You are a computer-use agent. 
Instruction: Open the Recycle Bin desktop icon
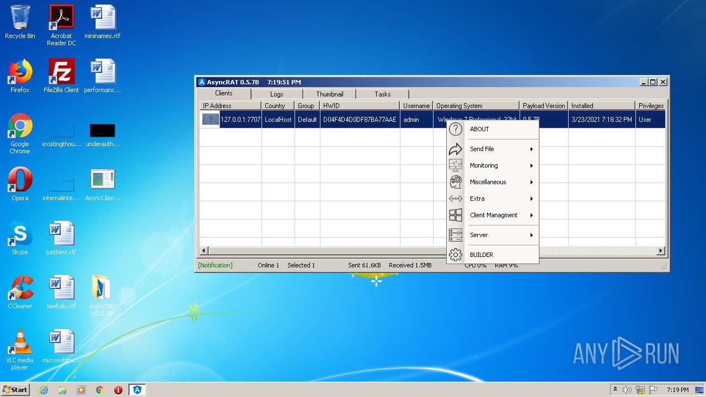point(20,23)
